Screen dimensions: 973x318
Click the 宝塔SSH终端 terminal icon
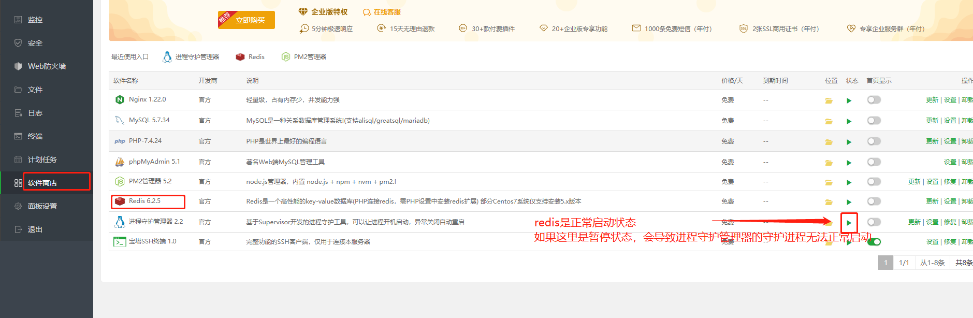coord(120,242)
